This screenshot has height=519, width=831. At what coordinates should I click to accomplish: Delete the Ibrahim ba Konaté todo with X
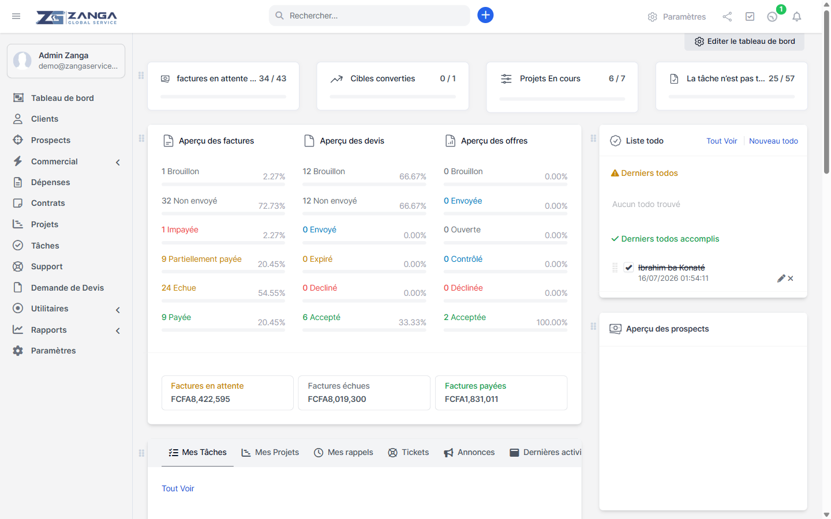tap(791, 279)
